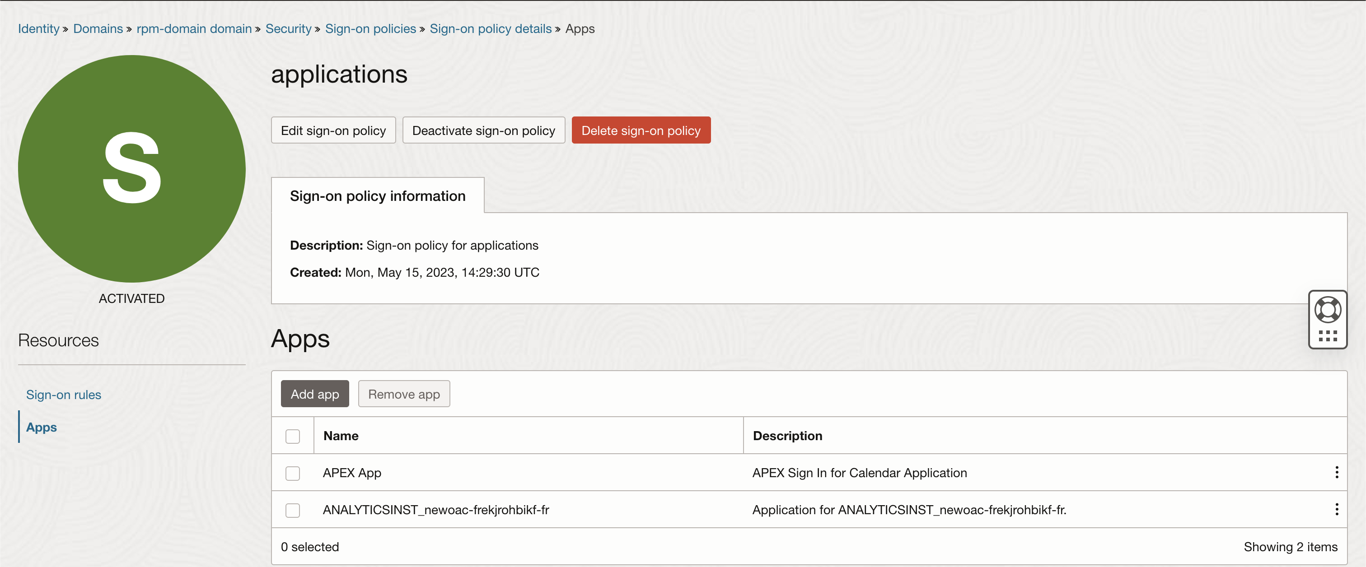Screen dimensions: 1366x567
Task: Open the actions menu for APEX App
Action: click(1337, 472)
